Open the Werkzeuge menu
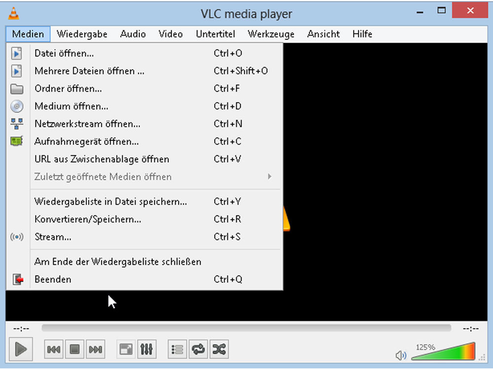 (x=271, y=34)
